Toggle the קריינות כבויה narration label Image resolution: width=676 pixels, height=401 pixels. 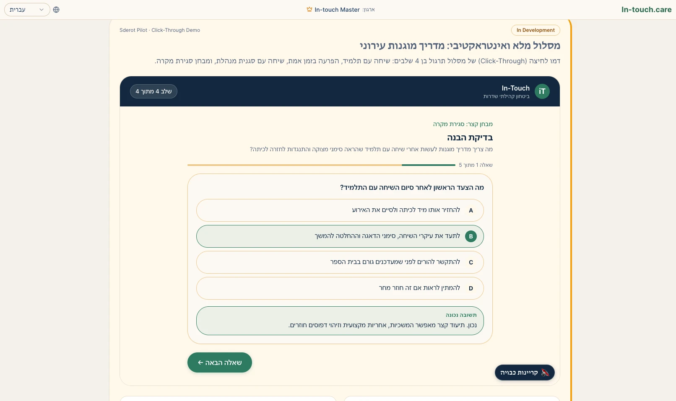(x=519, y=373)
